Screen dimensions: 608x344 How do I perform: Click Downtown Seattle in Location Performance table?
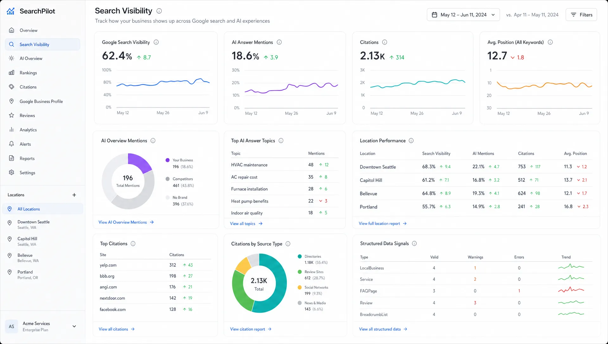[378, 167]
